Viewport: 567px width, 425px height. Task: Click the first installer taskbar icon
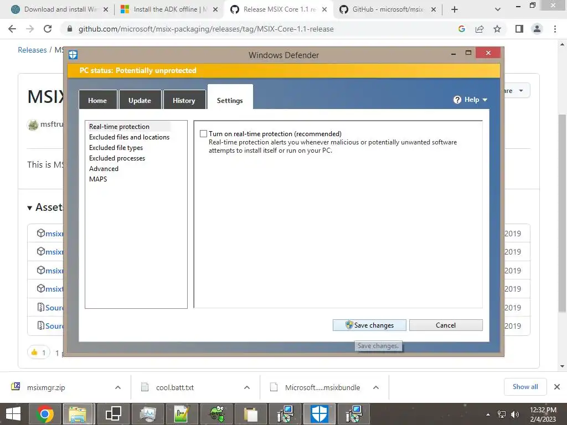[x=286, y=414]
